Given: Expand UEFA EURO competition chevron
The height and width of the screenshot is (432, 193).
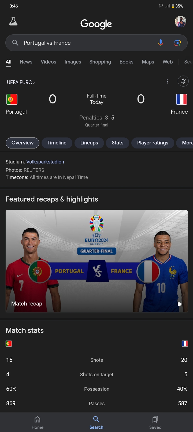Looking at the screenshot, I should click(34, 83).
